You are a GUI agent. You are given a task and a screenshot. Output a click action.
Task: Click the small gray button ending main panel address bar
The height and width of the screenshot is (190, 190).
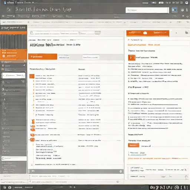[98, 33]
